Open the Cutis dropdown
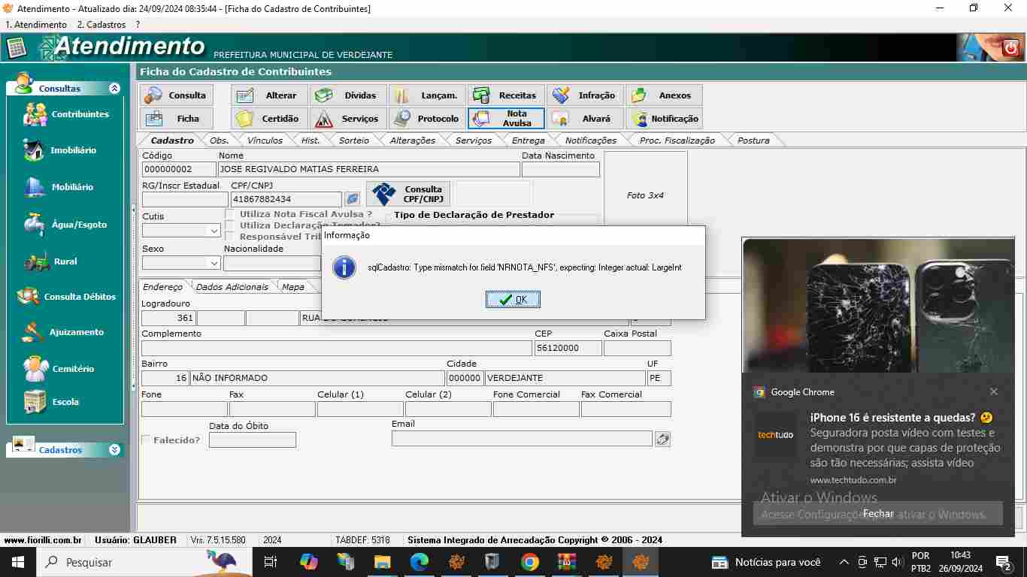Image resolution: width=1027 pixels, height=577 pixels. tap(214, 231)
